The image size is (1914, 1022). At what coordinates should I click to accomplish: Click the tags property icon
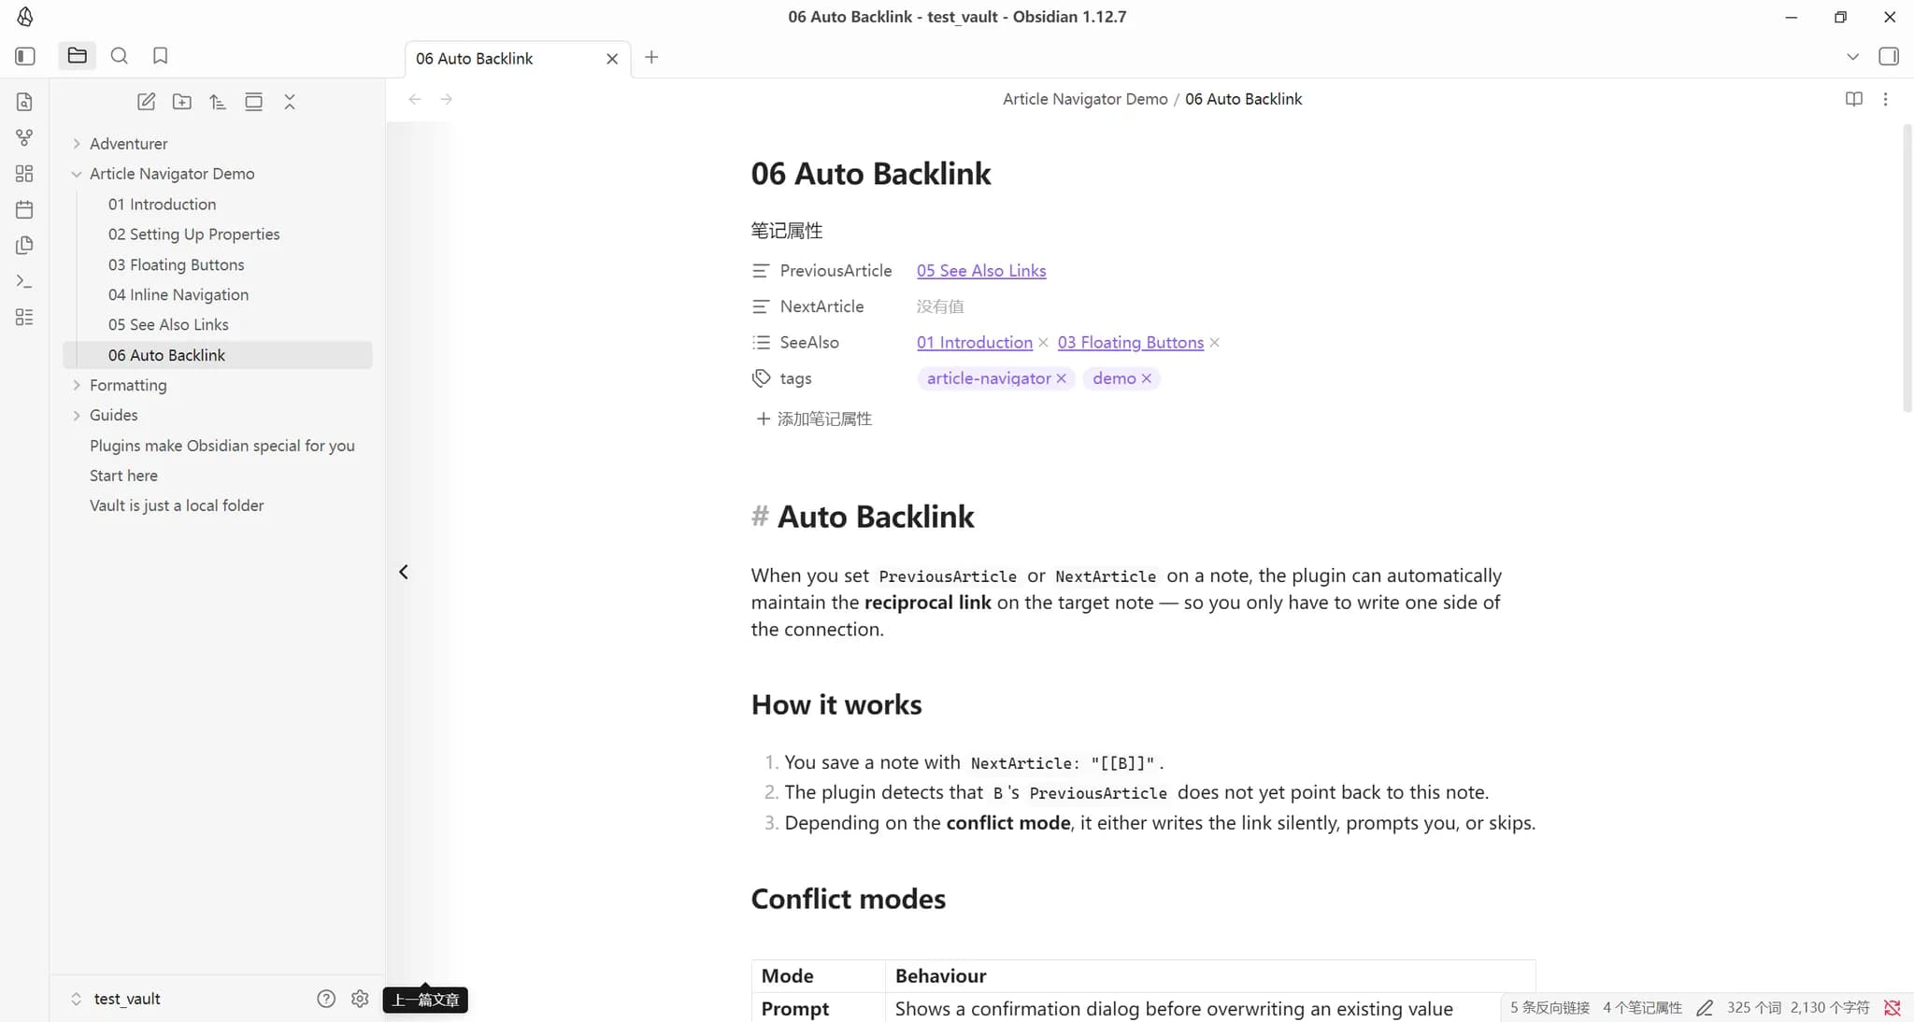click(x=761, y=378)
